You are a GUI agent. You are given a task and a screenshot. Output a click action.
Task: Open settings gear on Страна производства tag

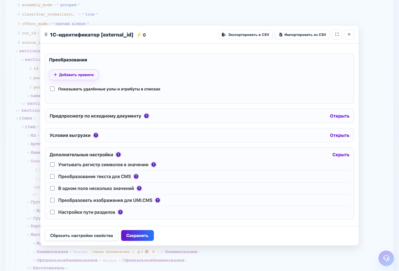pos(147,252)
